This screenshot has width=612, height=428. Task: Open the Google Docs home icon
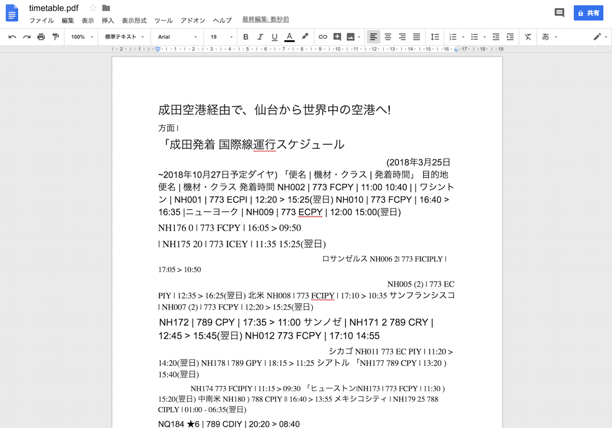(x=12, y=13)
